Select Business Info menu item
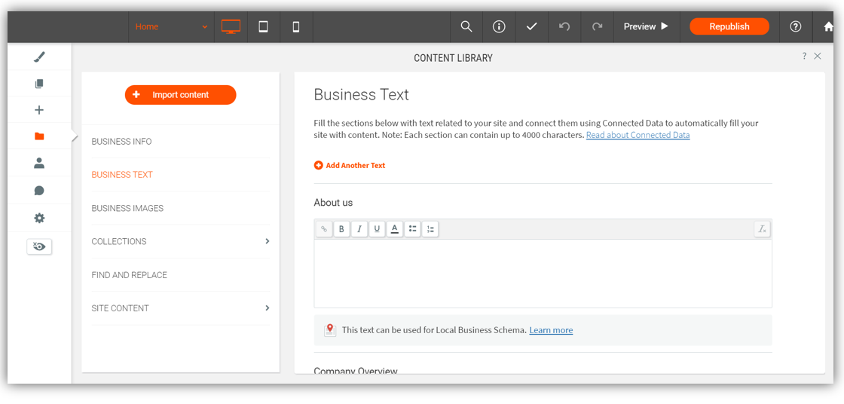The image size is (844, 404). tap(121, 142)
